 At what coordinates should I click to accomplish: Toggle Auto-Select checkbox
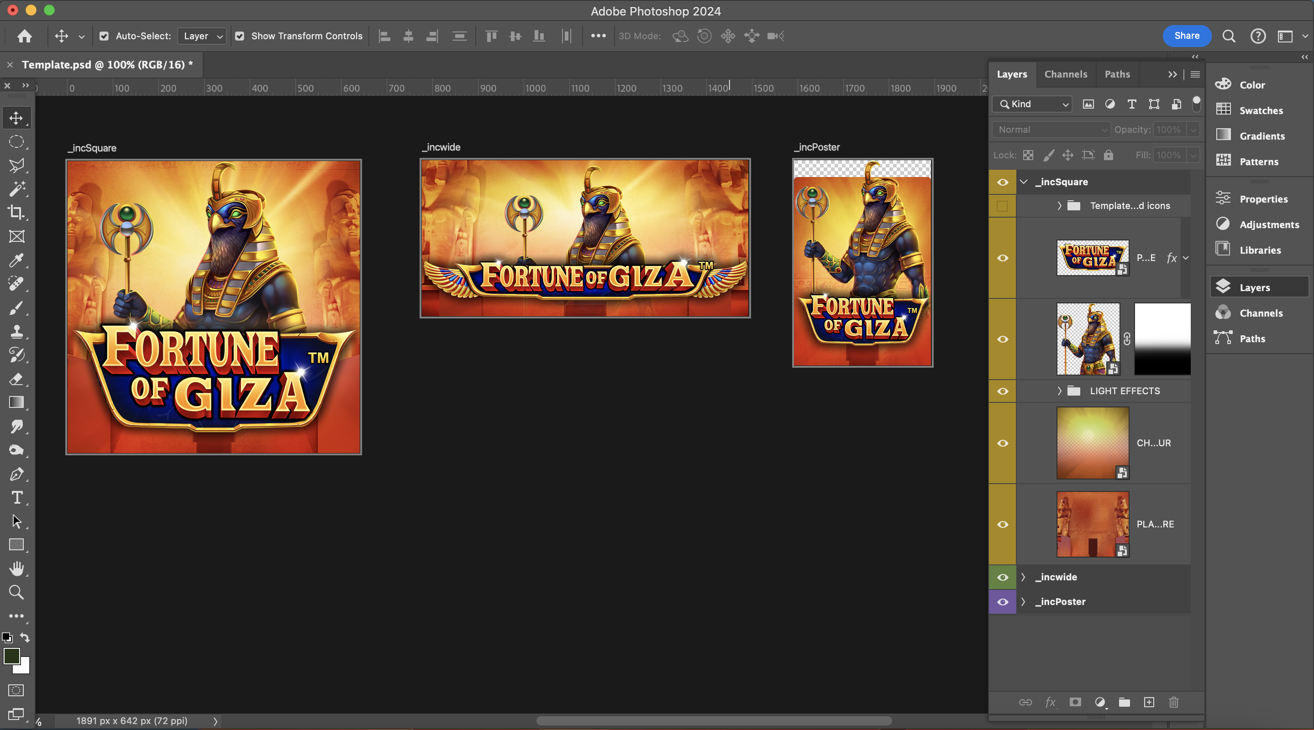(x=104, y=36)
